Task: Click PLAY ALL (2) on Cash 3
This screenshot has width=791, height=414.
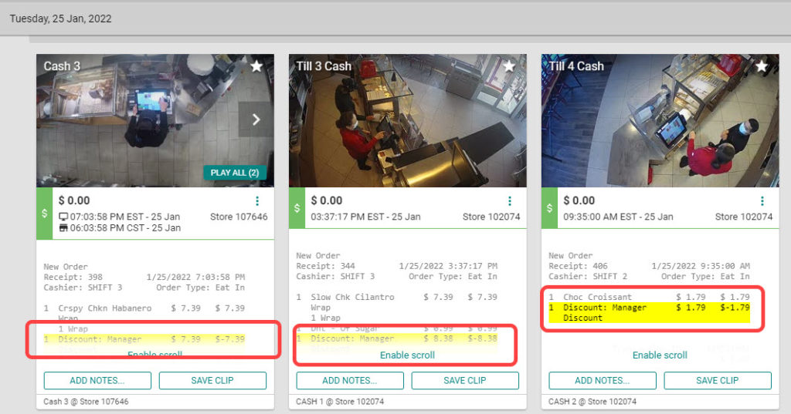Action: (235, 173)
